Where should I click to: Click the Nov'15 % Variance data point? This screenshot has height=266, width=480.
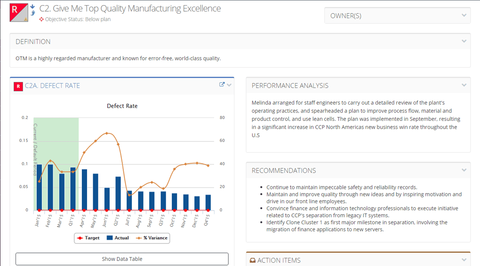click(x=185, y=164)
